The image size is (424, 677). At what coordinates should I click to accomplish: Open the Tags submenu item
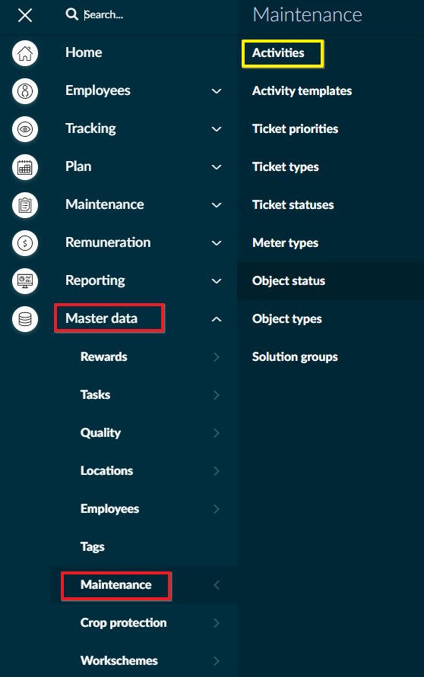point(93,546)
